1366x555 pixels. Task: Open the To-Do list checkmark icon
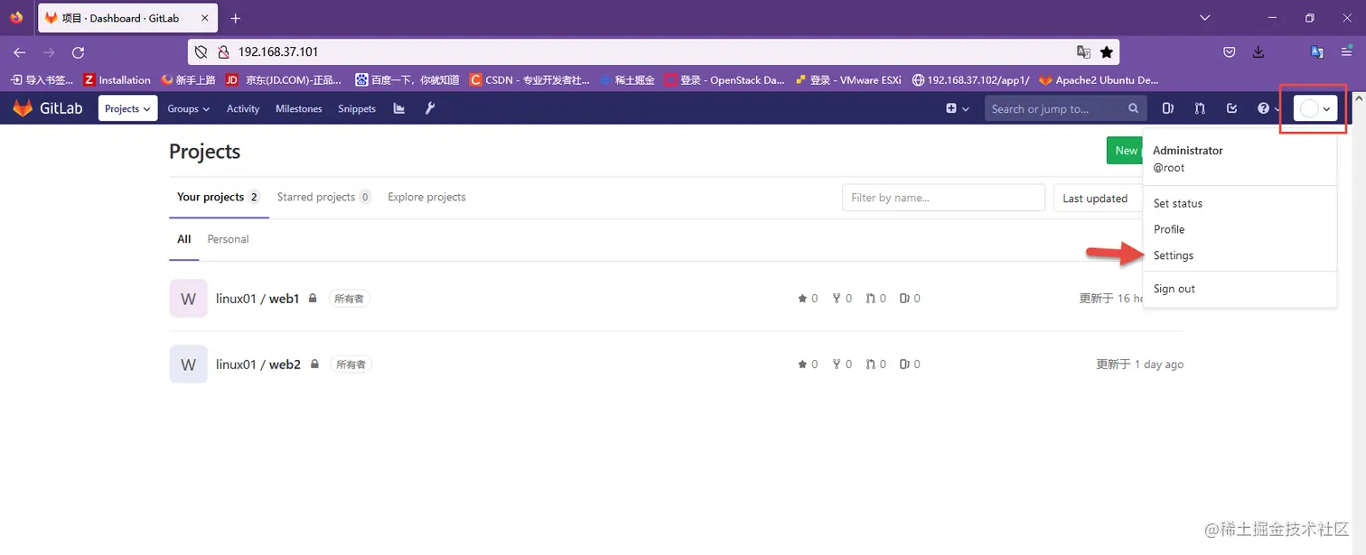[x=1231, y=108]
